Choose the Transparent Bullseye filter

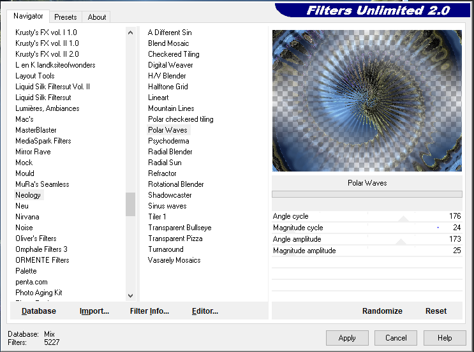click(x=179, y=228)
